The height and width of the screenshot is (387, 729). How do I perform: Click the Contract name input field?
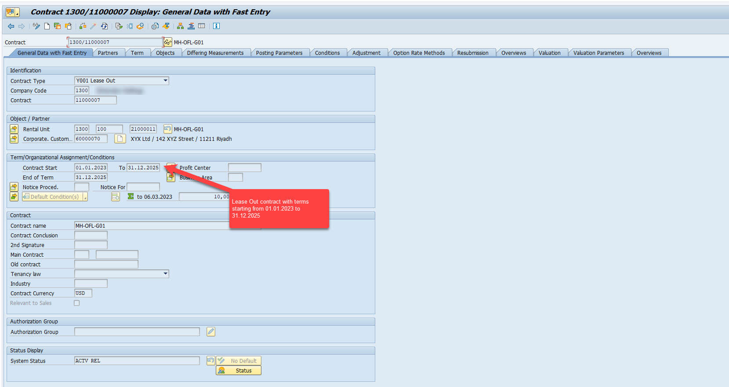(x=152, y=226)
